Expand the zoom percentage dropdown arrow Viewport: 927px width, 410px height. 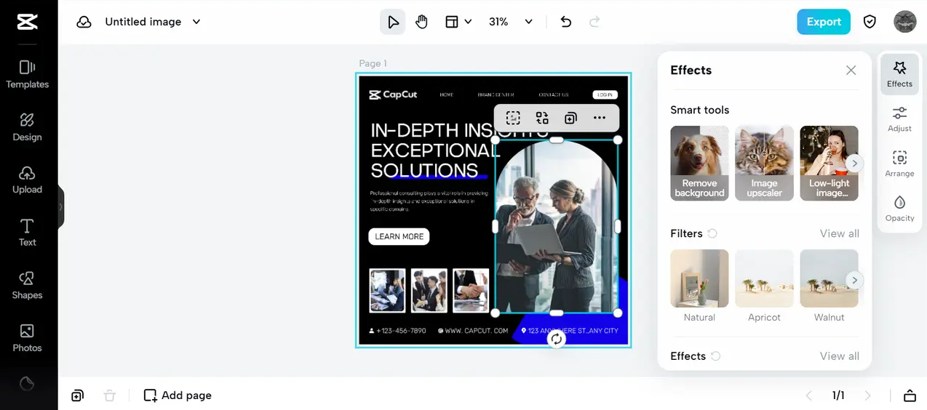click(x=529, y=22)
